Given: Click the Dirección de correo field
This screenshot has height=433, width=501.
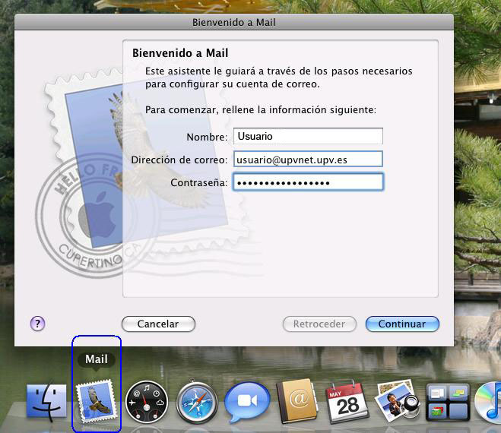Looking at the screenshot, I should pos(307,160).
